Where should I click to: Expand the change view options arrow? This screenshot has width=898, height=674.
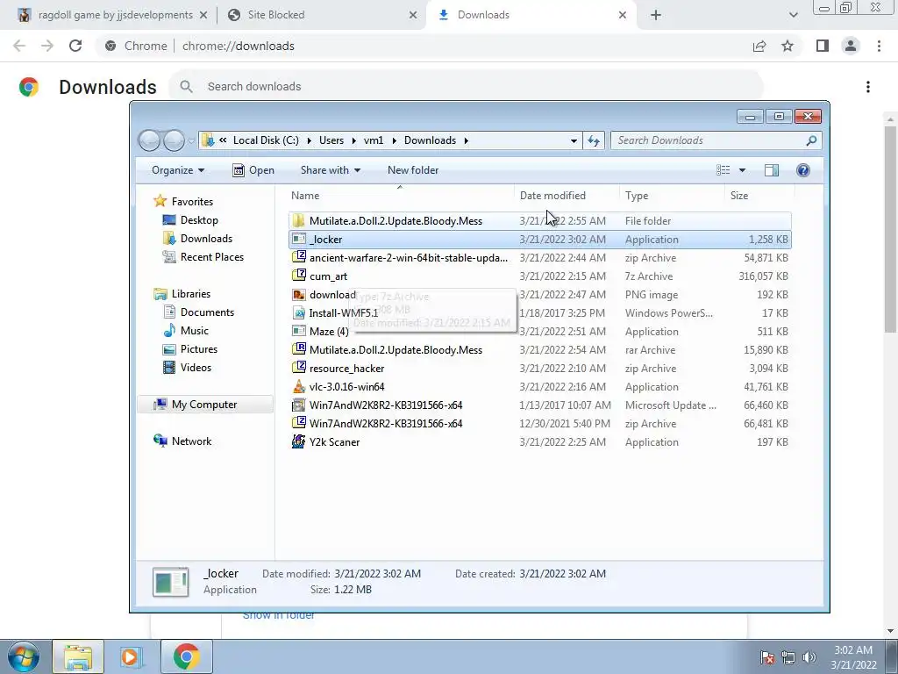(742, 170)
